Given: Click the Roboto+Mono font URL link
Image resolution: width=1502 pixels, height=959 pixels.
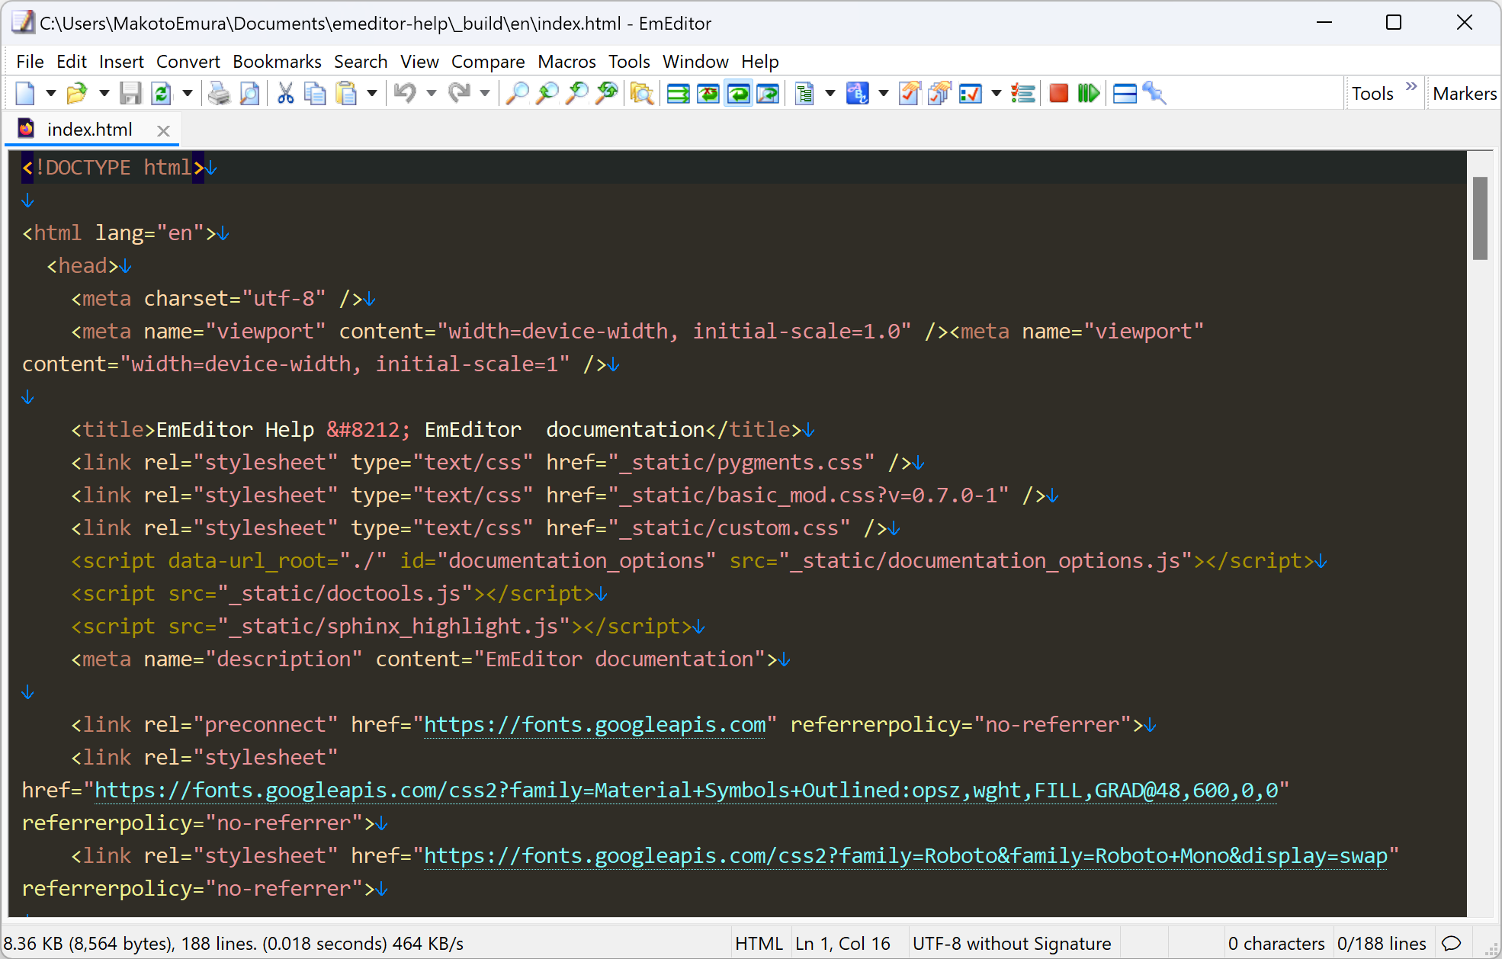Looking at the screenshot, I should 906,855.
